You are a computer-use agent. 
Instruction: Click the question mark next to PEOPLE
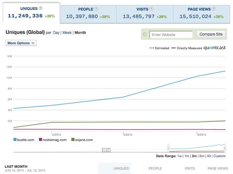coord(96,9)
